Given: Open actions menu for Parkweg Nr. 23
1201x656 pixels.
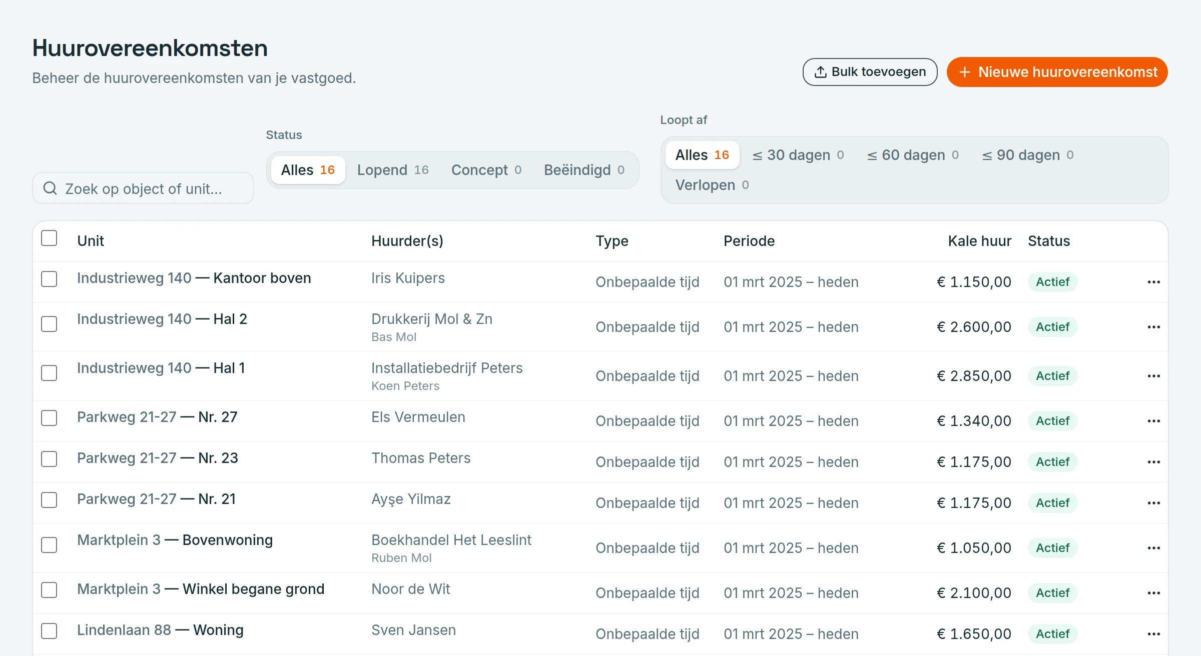Looking at the screenshot, I should click(x=1153, y=462).
